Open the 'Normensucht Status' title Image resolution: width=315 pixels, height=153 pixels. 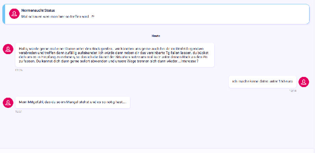click(38, 11)
